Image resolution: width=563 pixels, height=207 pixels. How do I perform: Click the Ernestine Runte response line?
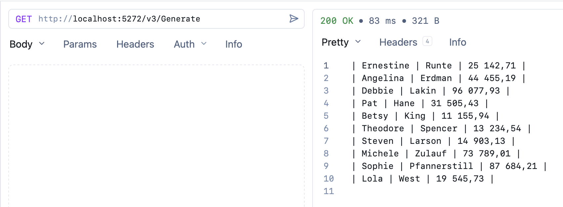[x=439, y=65]
